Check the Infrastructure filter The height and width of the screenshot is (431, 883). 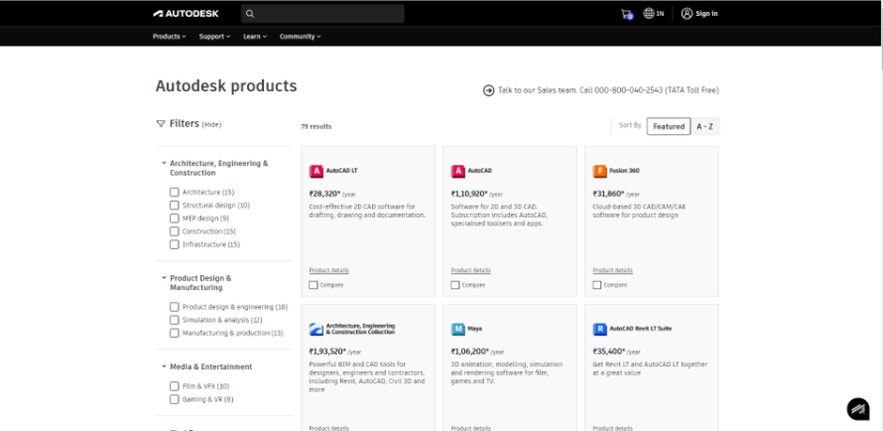click(x=174, y=244)
